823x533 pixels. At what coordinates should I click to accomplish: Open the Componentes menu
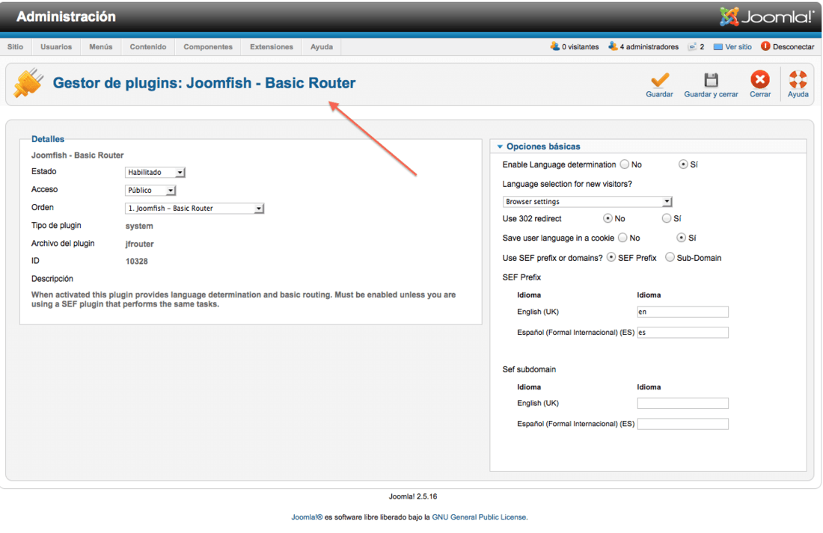tap(208, 46)
